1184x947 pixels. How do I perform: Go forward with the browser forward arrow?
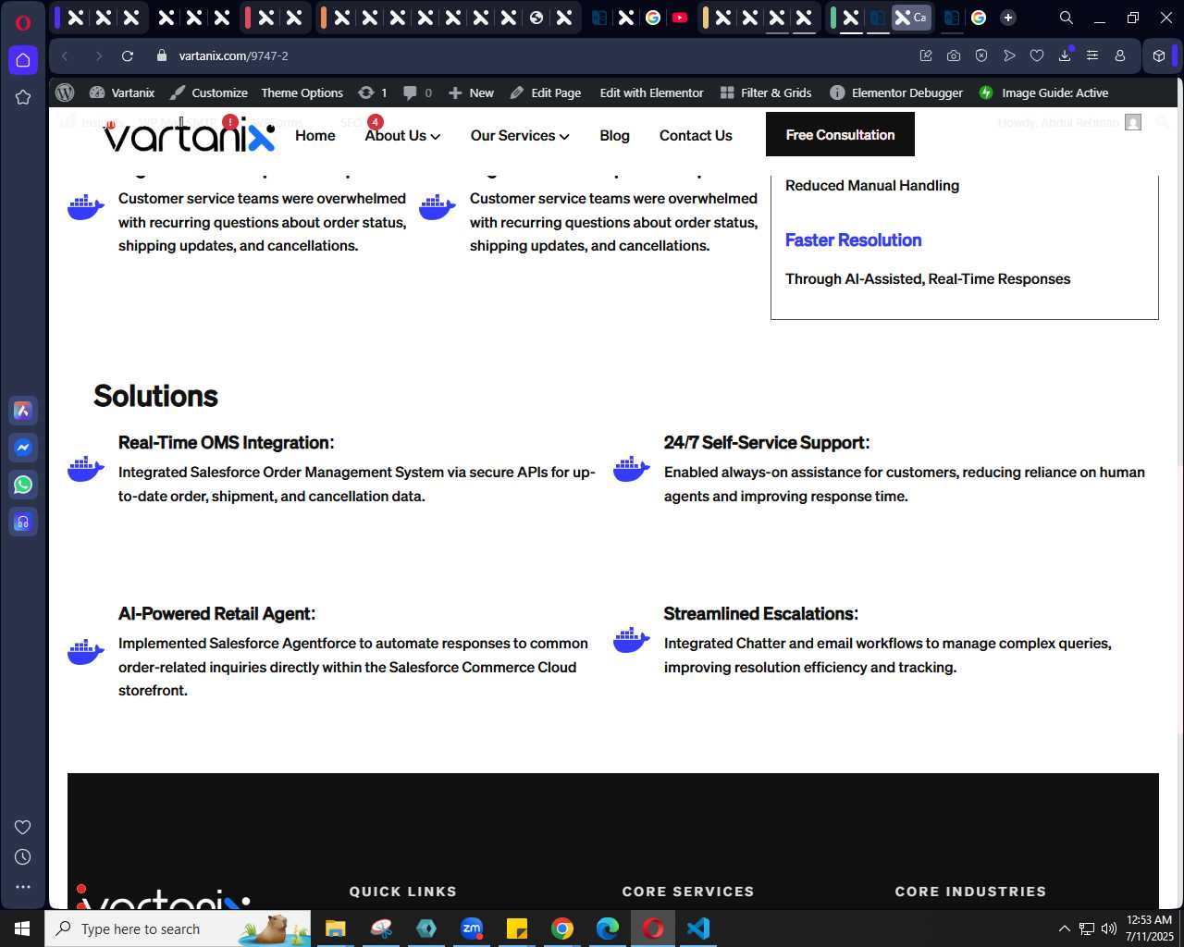click(x=98, y=55)
